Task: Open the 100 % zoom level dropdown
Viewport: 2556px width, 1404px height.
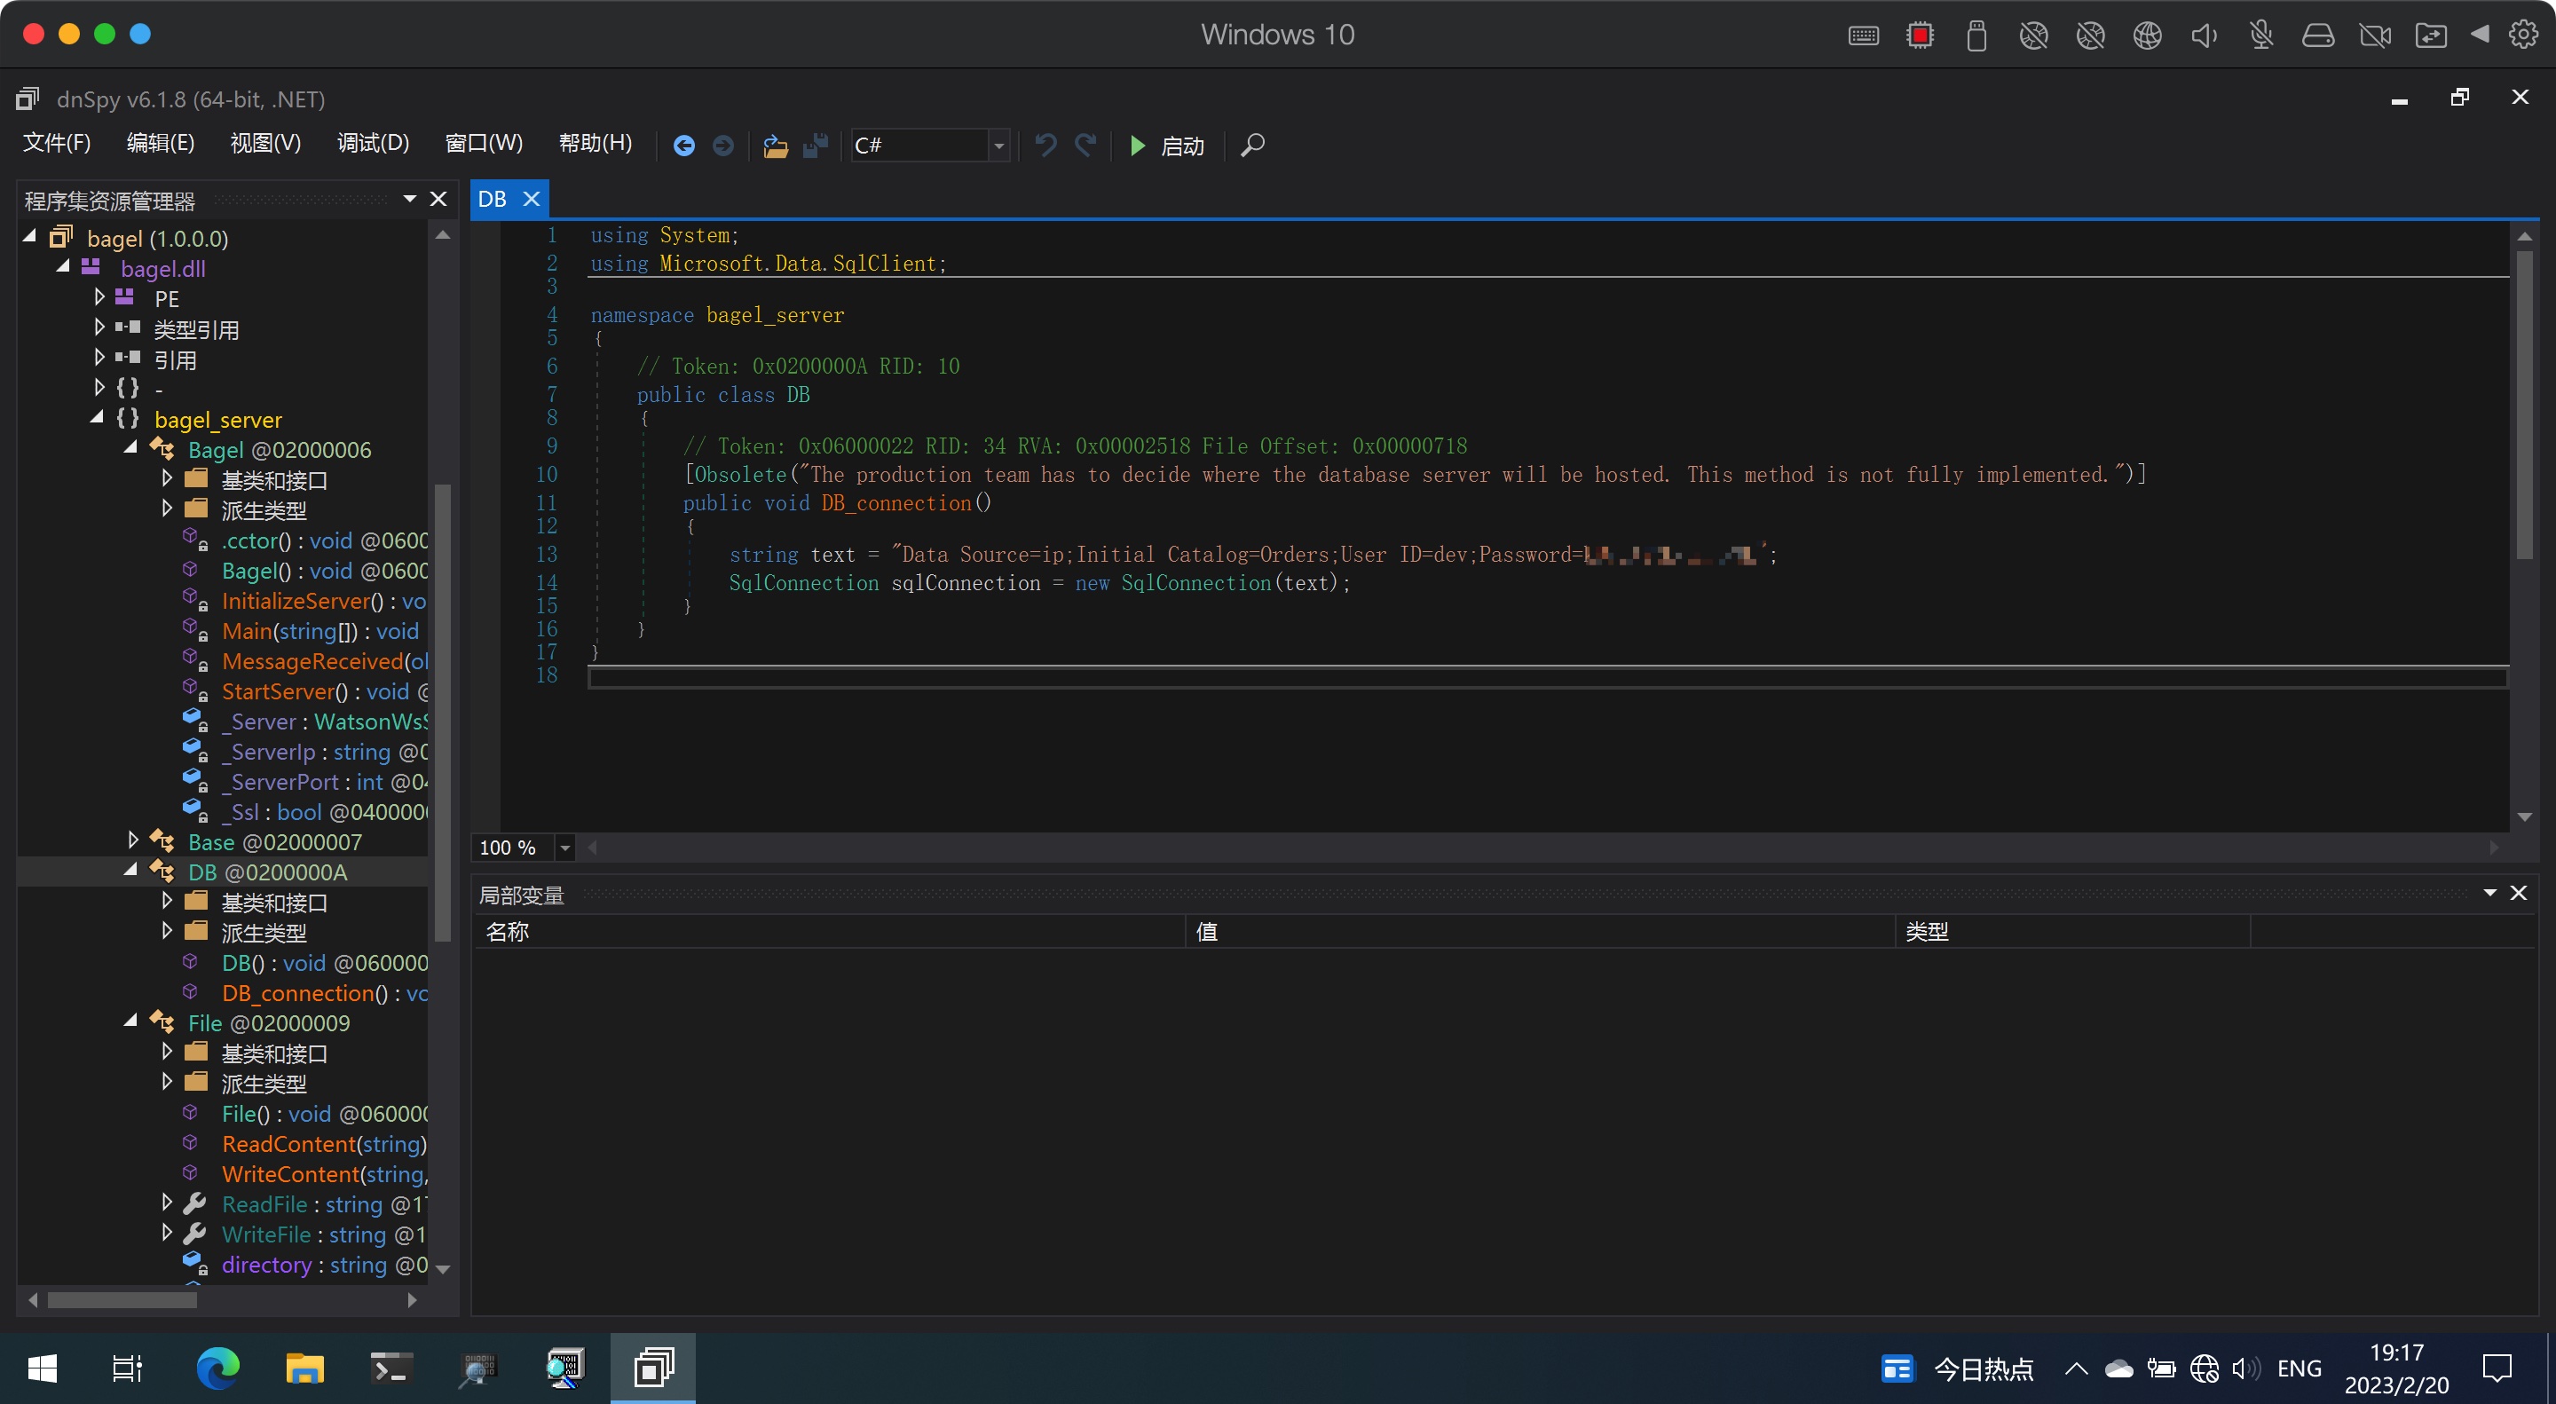Action: [x=564, y=848]
